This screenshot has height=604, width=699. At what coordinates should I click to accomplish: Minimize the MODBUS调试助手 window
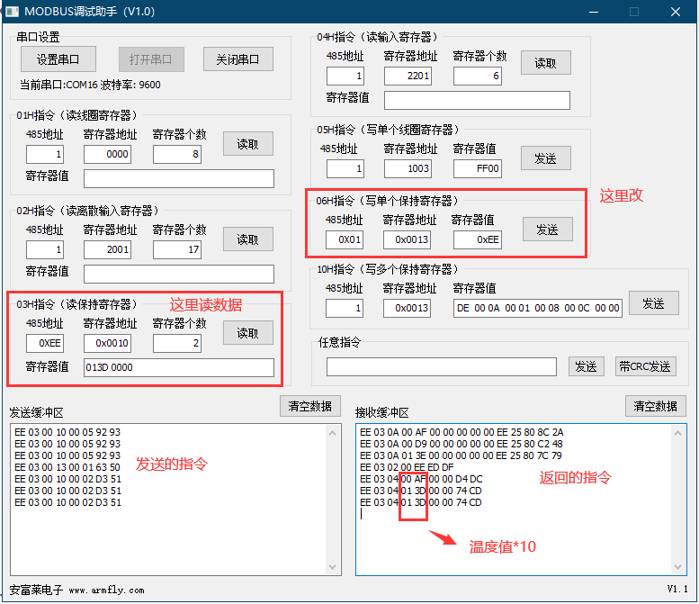(594, 12)
